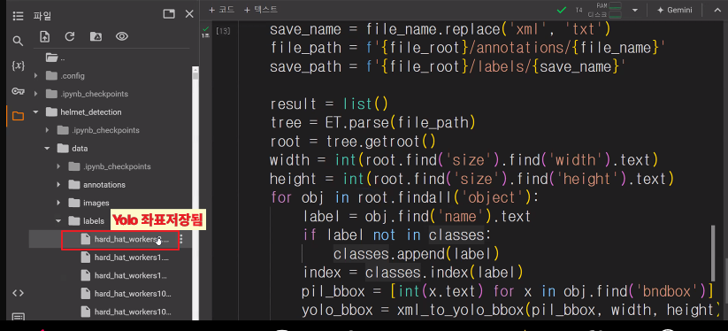Open the code snippets <> icon
The height and width of the screenshot is (331, 728).
tap(18, 293)
